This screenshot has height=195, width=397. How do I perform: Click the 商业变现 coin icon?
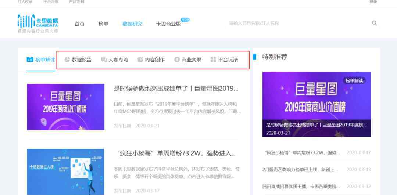click(177, 60)
